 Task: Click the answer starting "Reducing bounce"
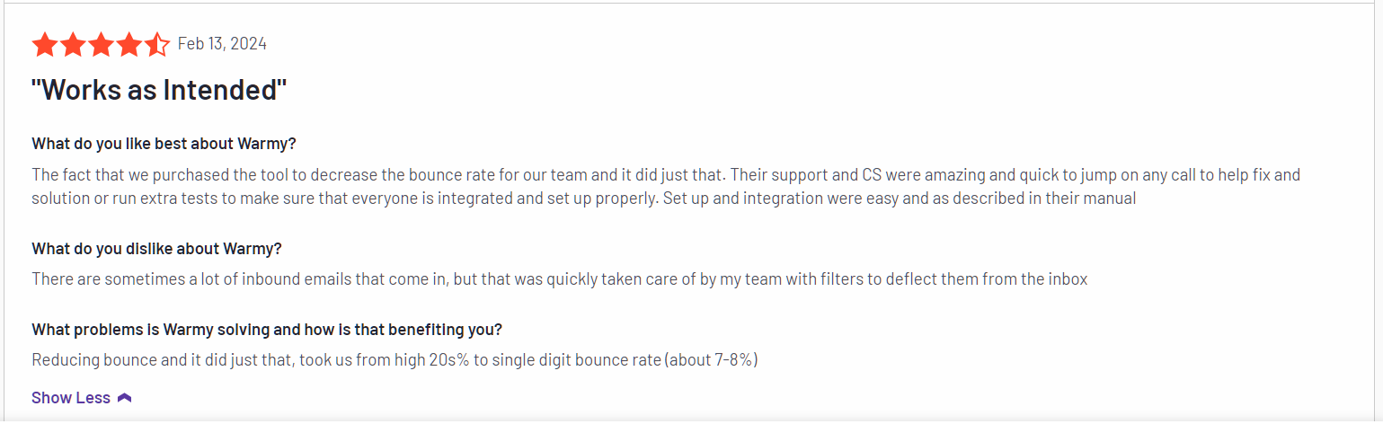coord(394,360)
